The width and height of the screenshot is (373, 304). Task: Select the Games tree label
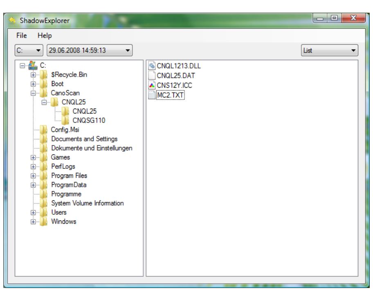click(61, 157)
